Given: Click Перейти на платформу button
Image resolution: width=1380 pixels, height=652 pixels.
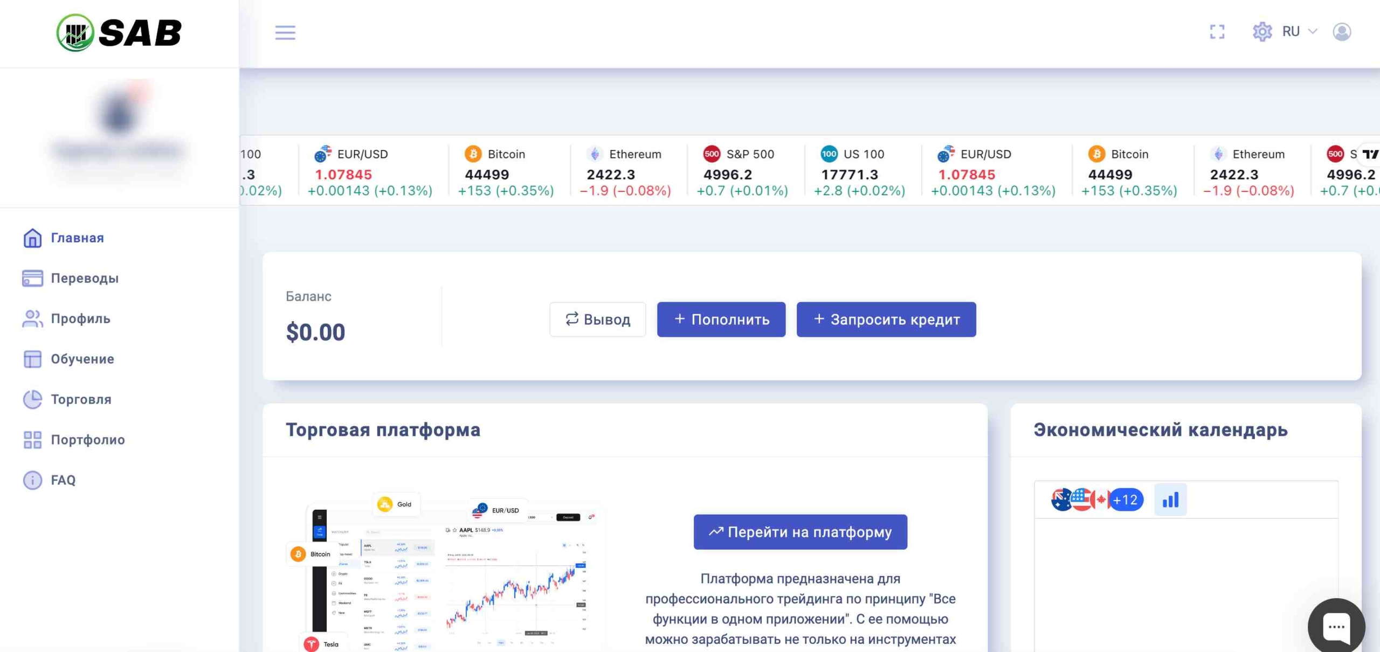Looking at the screenshot, I should pos(800,532).
